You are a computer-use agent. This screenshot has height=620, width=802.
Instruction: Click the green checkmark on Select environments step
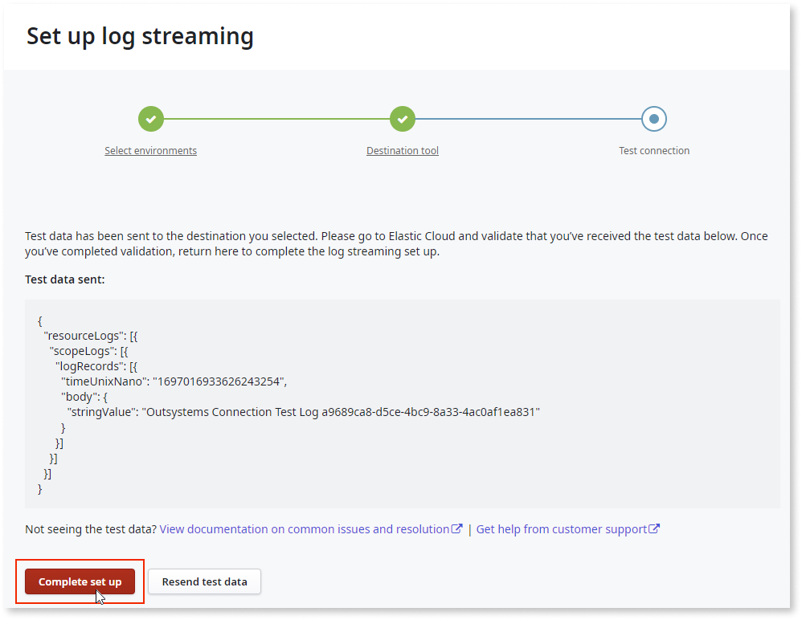coord(151,118)
